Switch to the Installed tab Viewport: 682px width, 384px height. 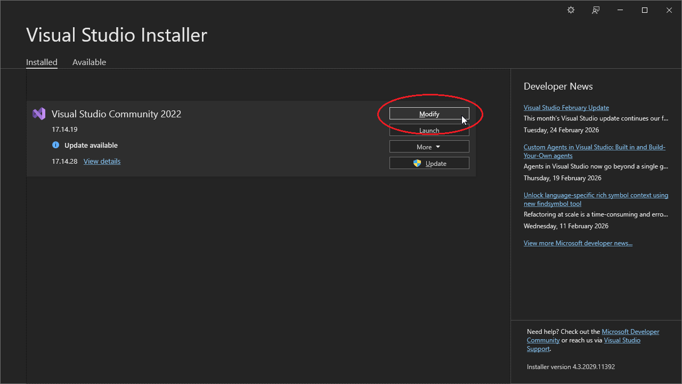42,62
